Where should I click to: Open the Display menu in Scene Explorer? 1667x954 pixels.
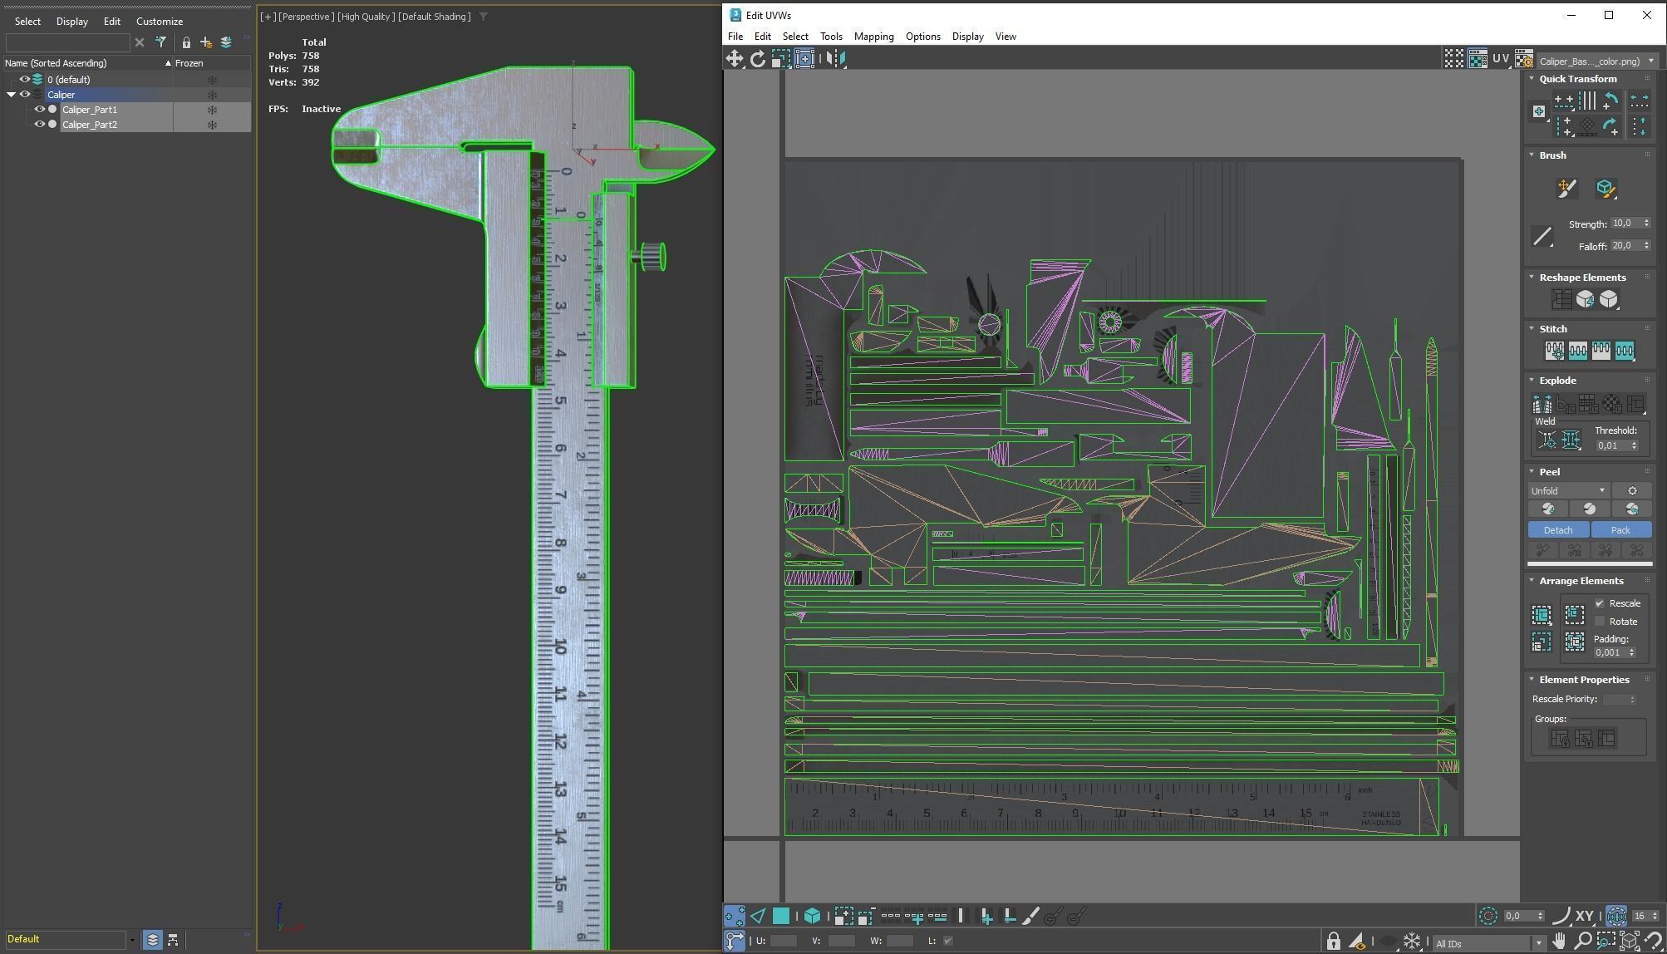tap(71, 22)
